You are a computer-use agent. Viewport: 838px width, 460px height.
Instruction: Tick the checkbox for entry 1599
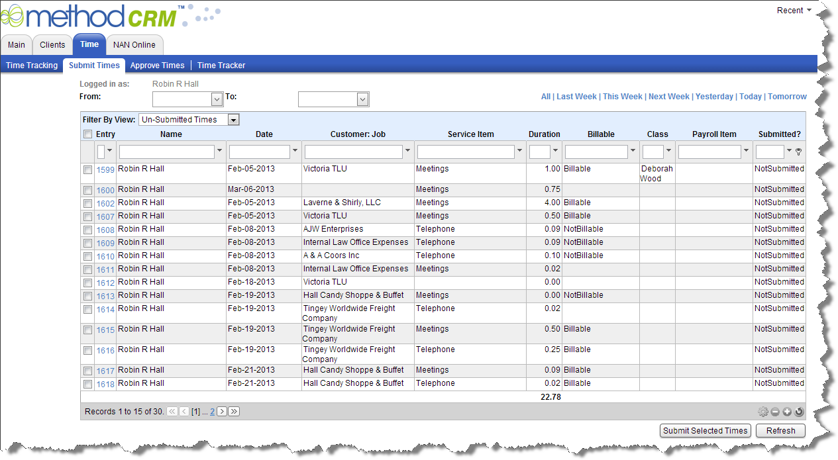pos(88,170)
